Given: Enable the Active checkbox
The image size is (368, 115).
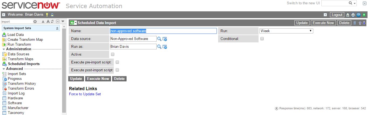Looking at the screenshot, I should [113, 54].
